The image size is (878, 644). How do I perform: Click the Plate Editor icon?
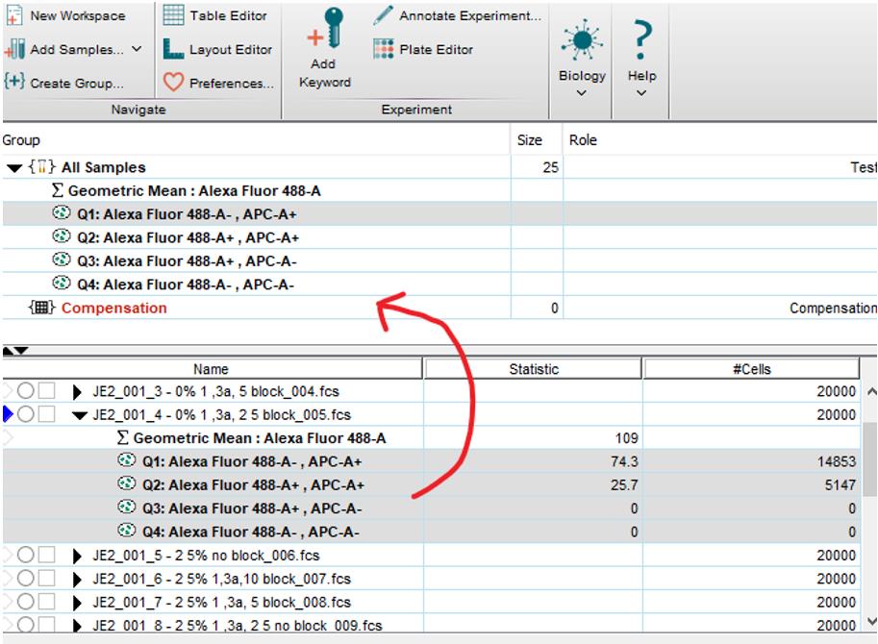pos(383,49)
